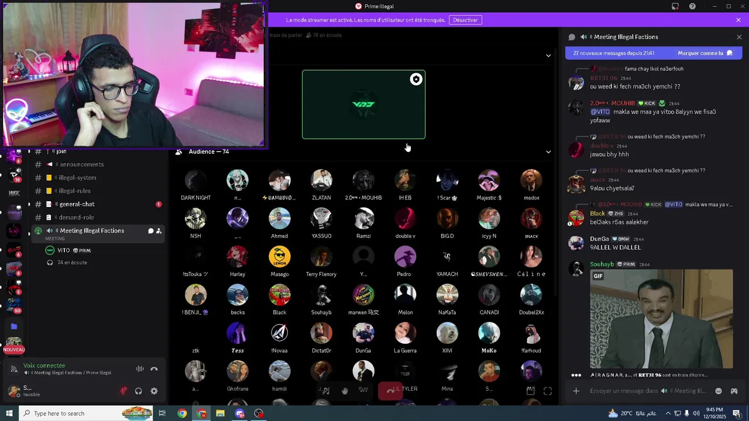Open the general-chat channel
The width and height of the screenshot is (749, 421).
pyautogui.click(x=98, y=204)
